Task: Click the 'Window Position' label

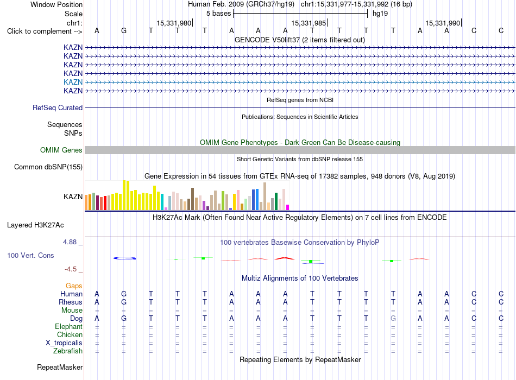Action: [x=56, y=4]
